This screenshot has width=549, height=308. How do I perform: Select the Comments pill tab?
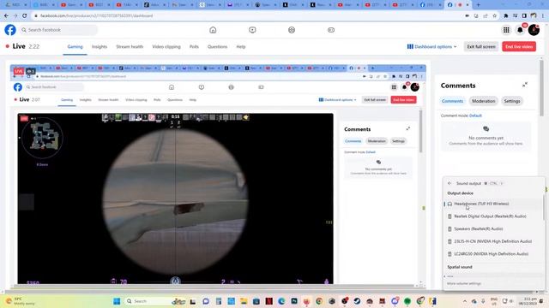452,101
